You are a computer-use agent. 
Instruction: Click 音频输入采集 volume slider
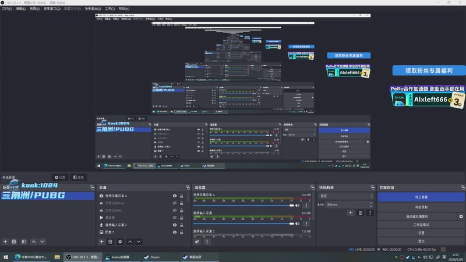pyautogui.click(x=243, y=224)
